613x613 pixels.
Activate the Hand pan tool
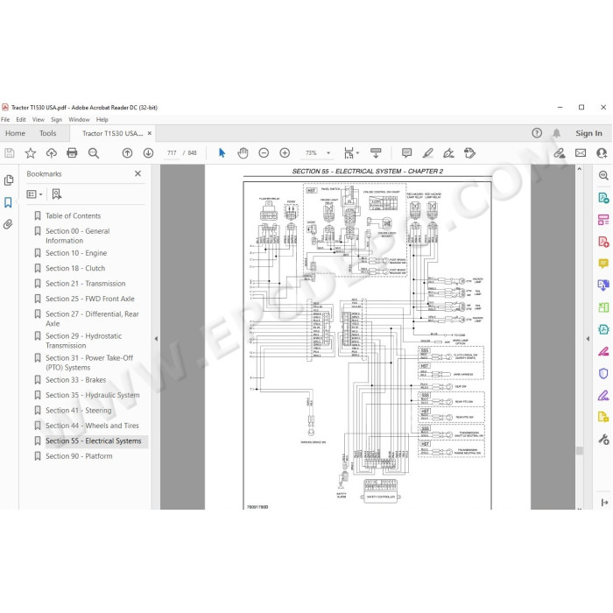tap(243, 153)
